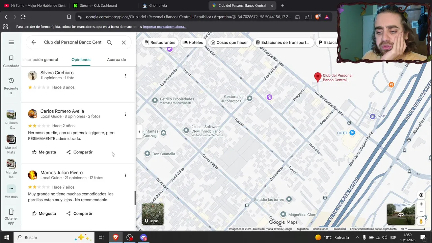Open the Guardado saved places panel

tap(11, 61)
